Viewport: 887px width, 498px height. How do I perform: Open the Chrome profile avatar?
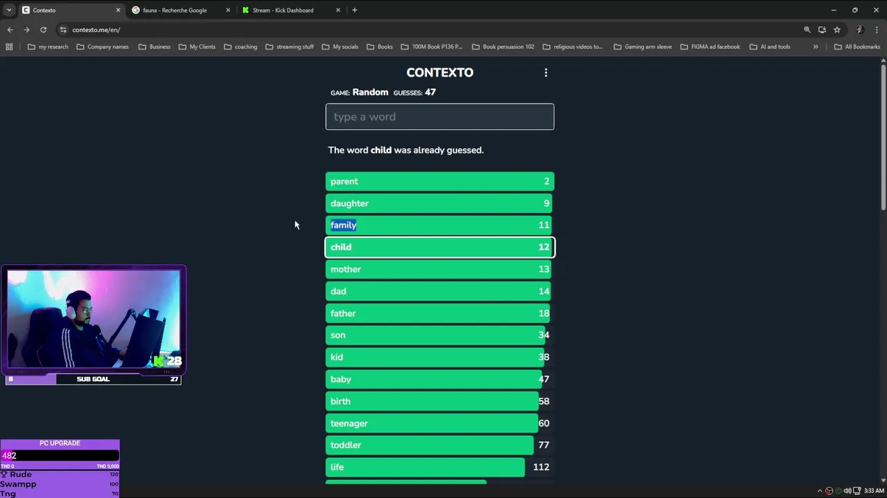[860, 30]
